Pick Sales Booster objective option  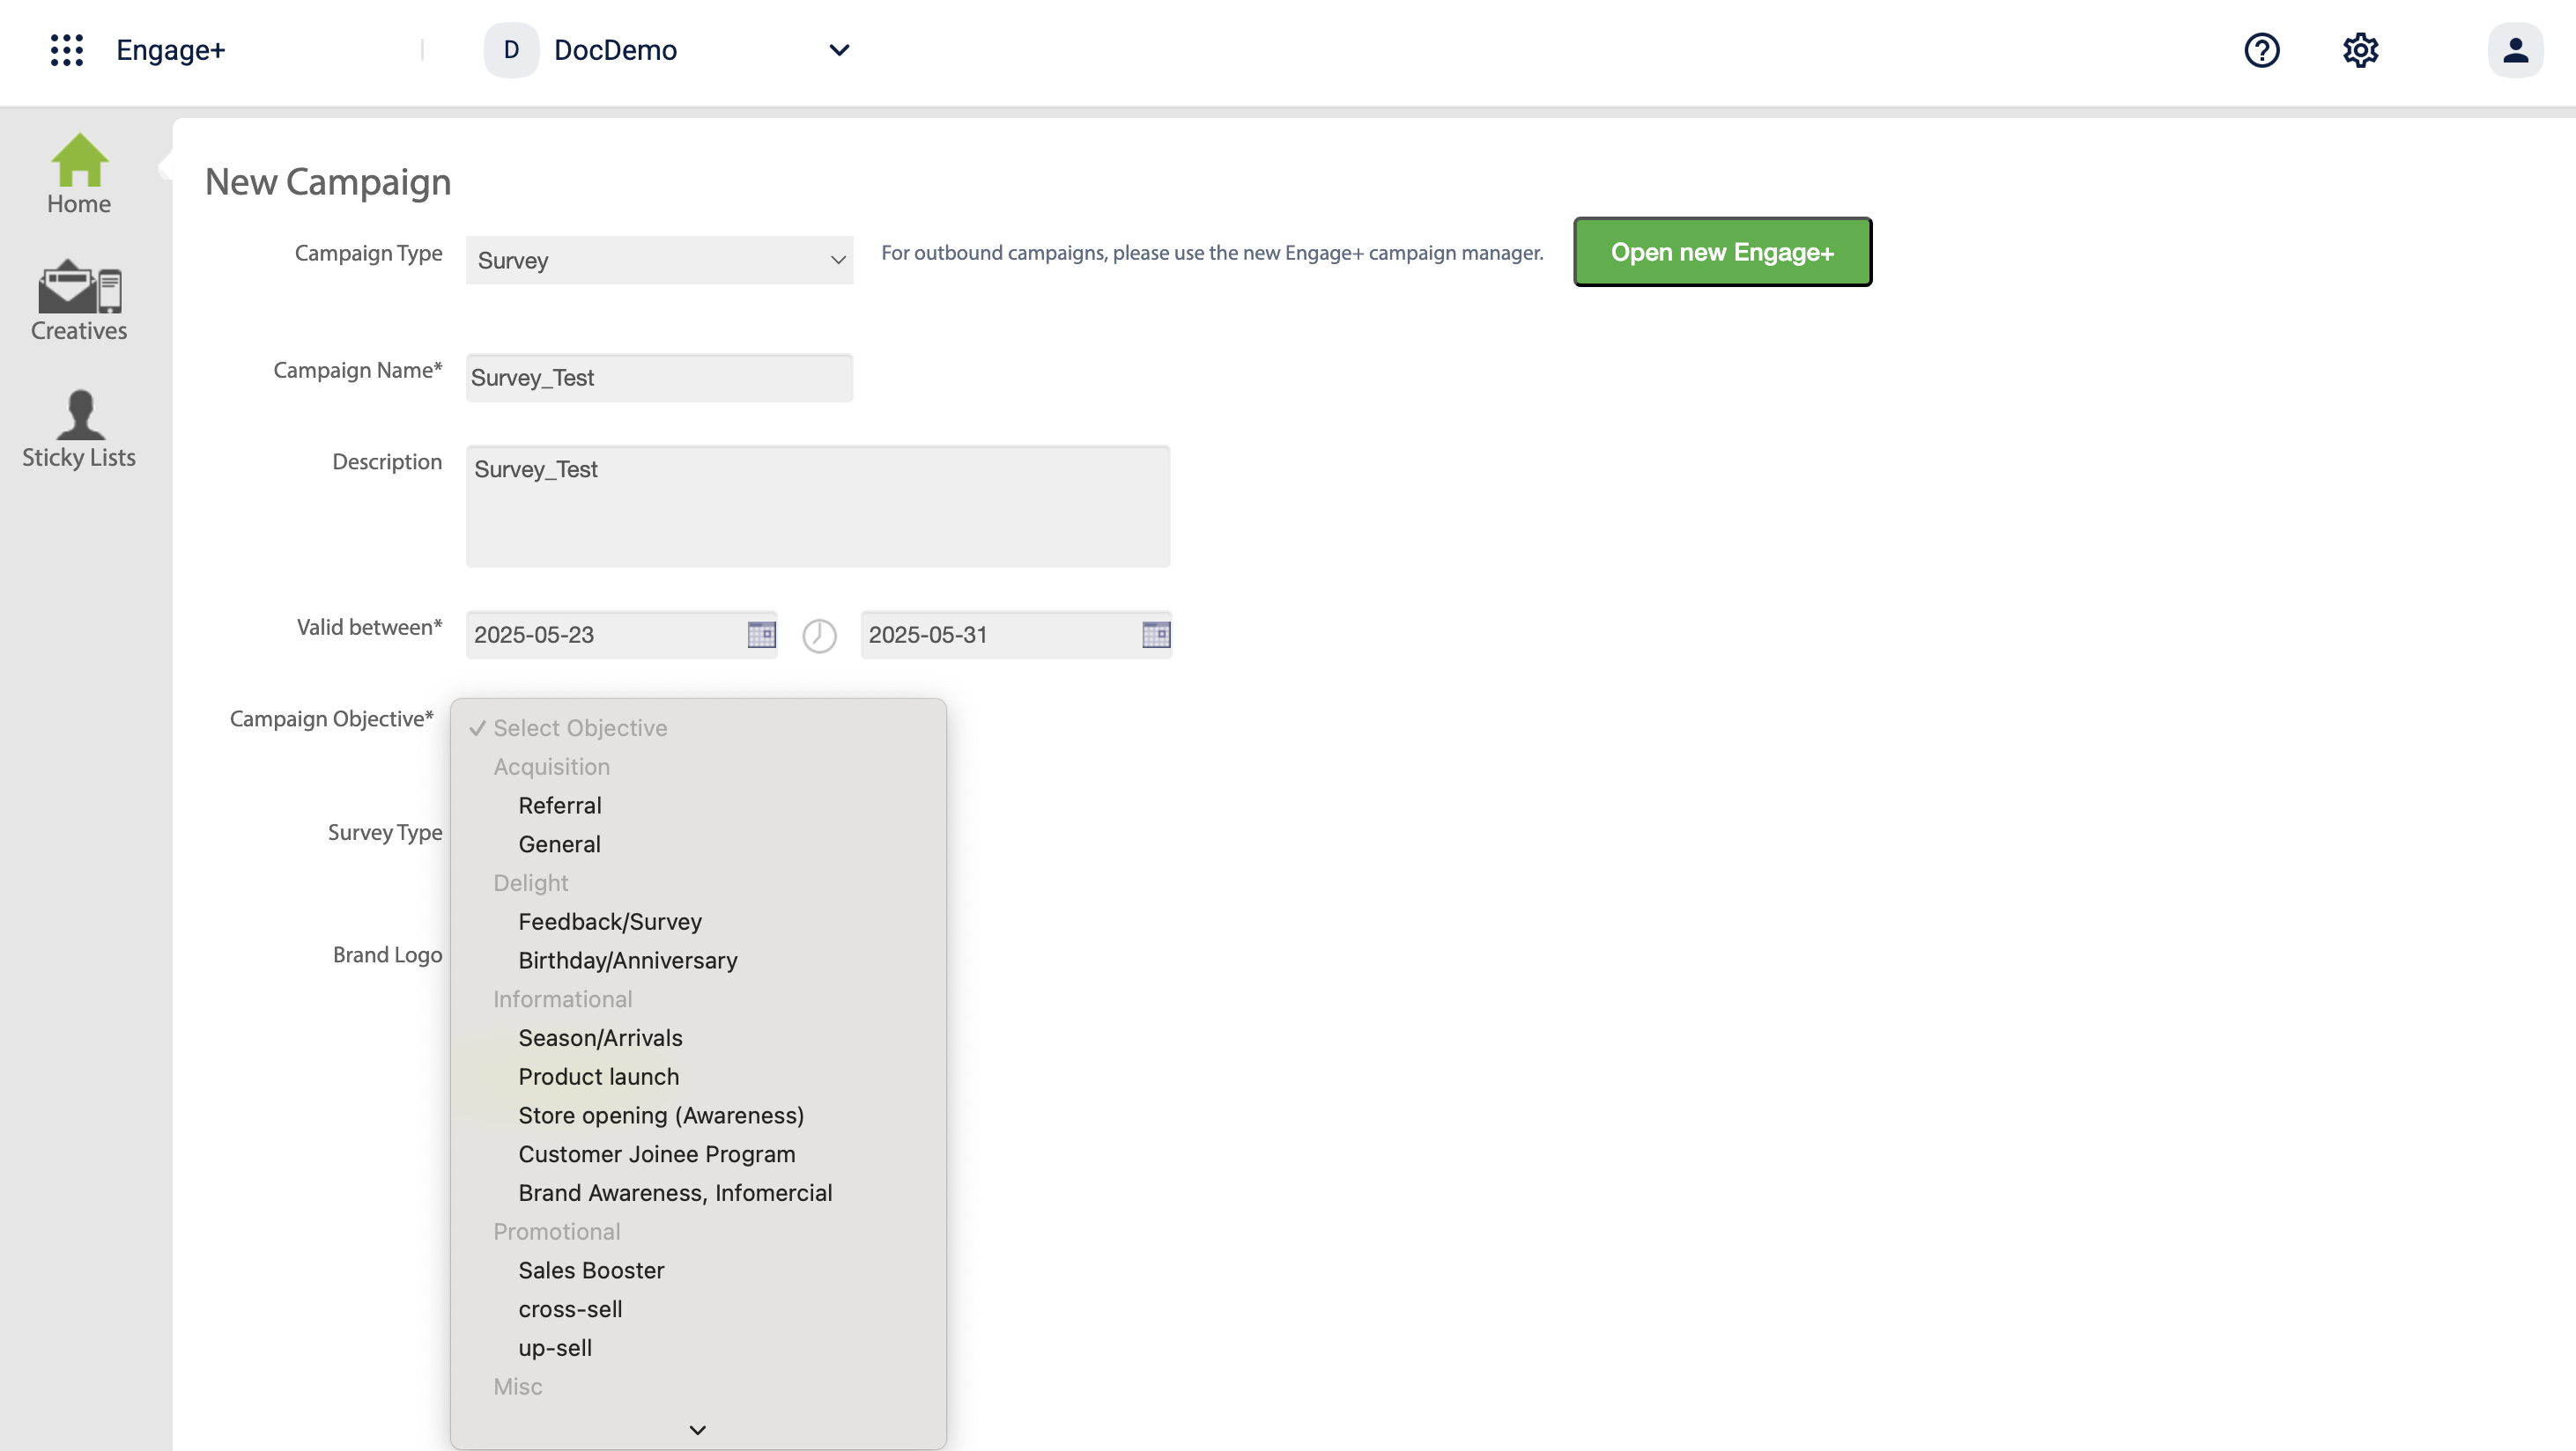coord(591,1271)
